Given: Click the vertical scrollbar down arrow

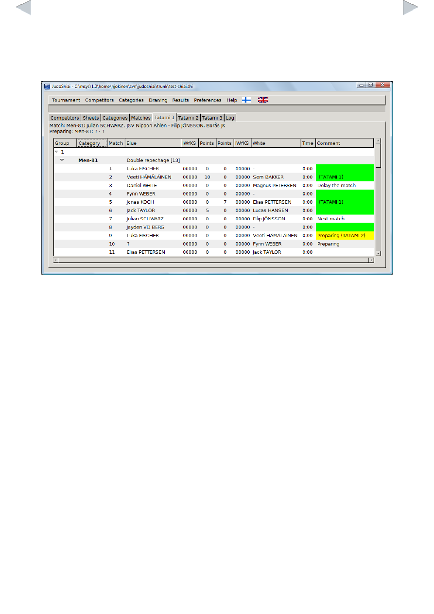Looking at the screenshot, I should point(378,253).
